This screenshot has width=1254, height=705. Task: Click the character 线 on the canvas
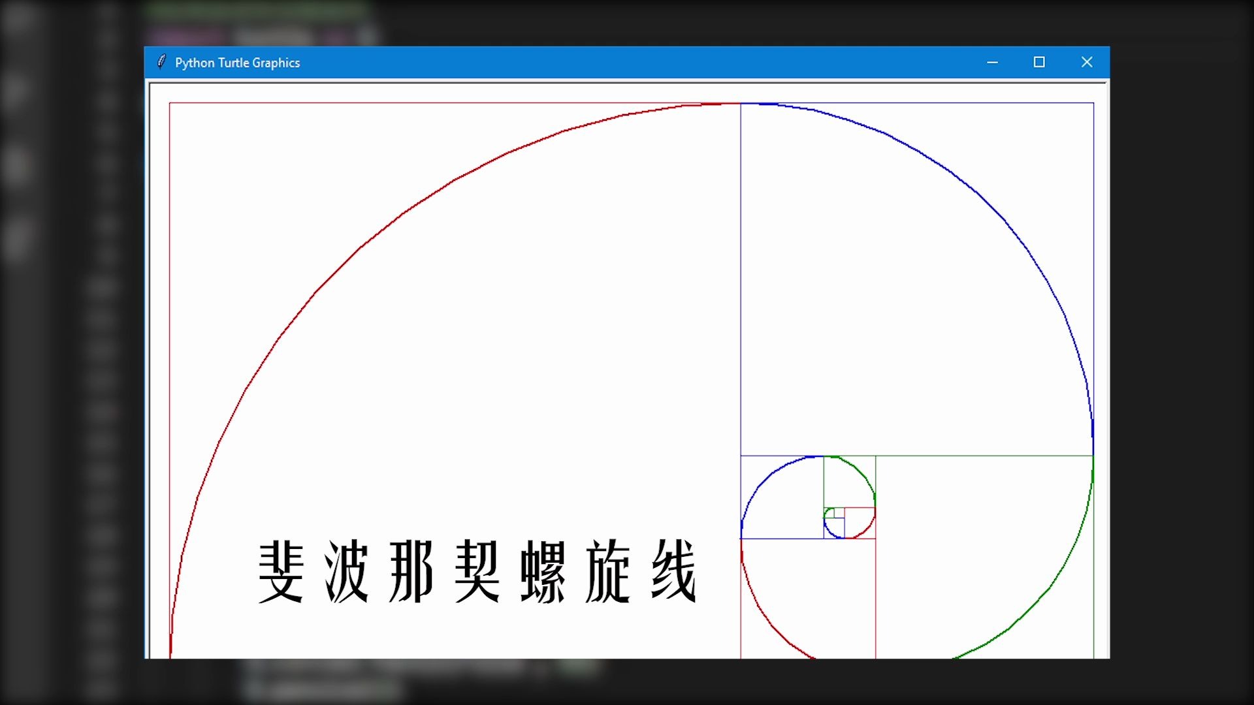pos(673,571)
